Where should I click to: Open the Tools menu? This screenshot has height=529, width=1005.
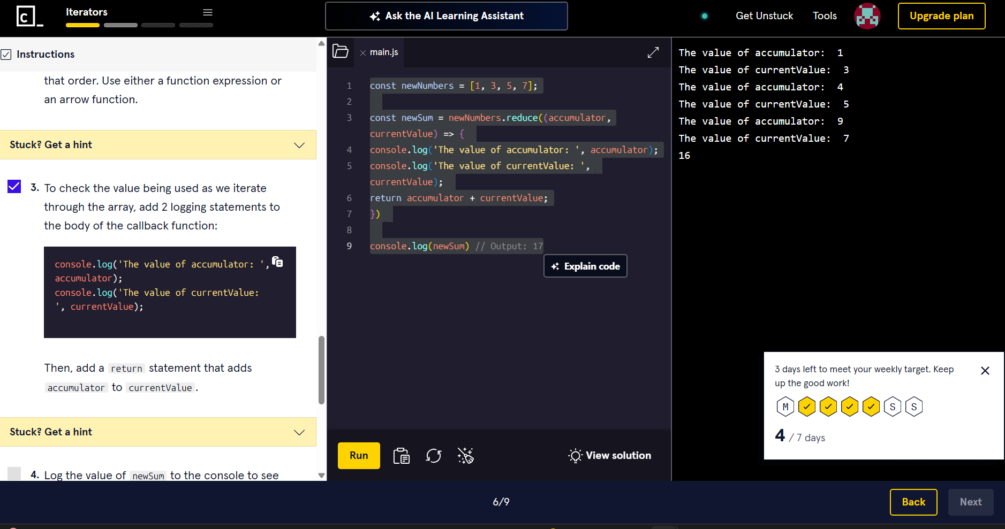click(x=825, y=16)
